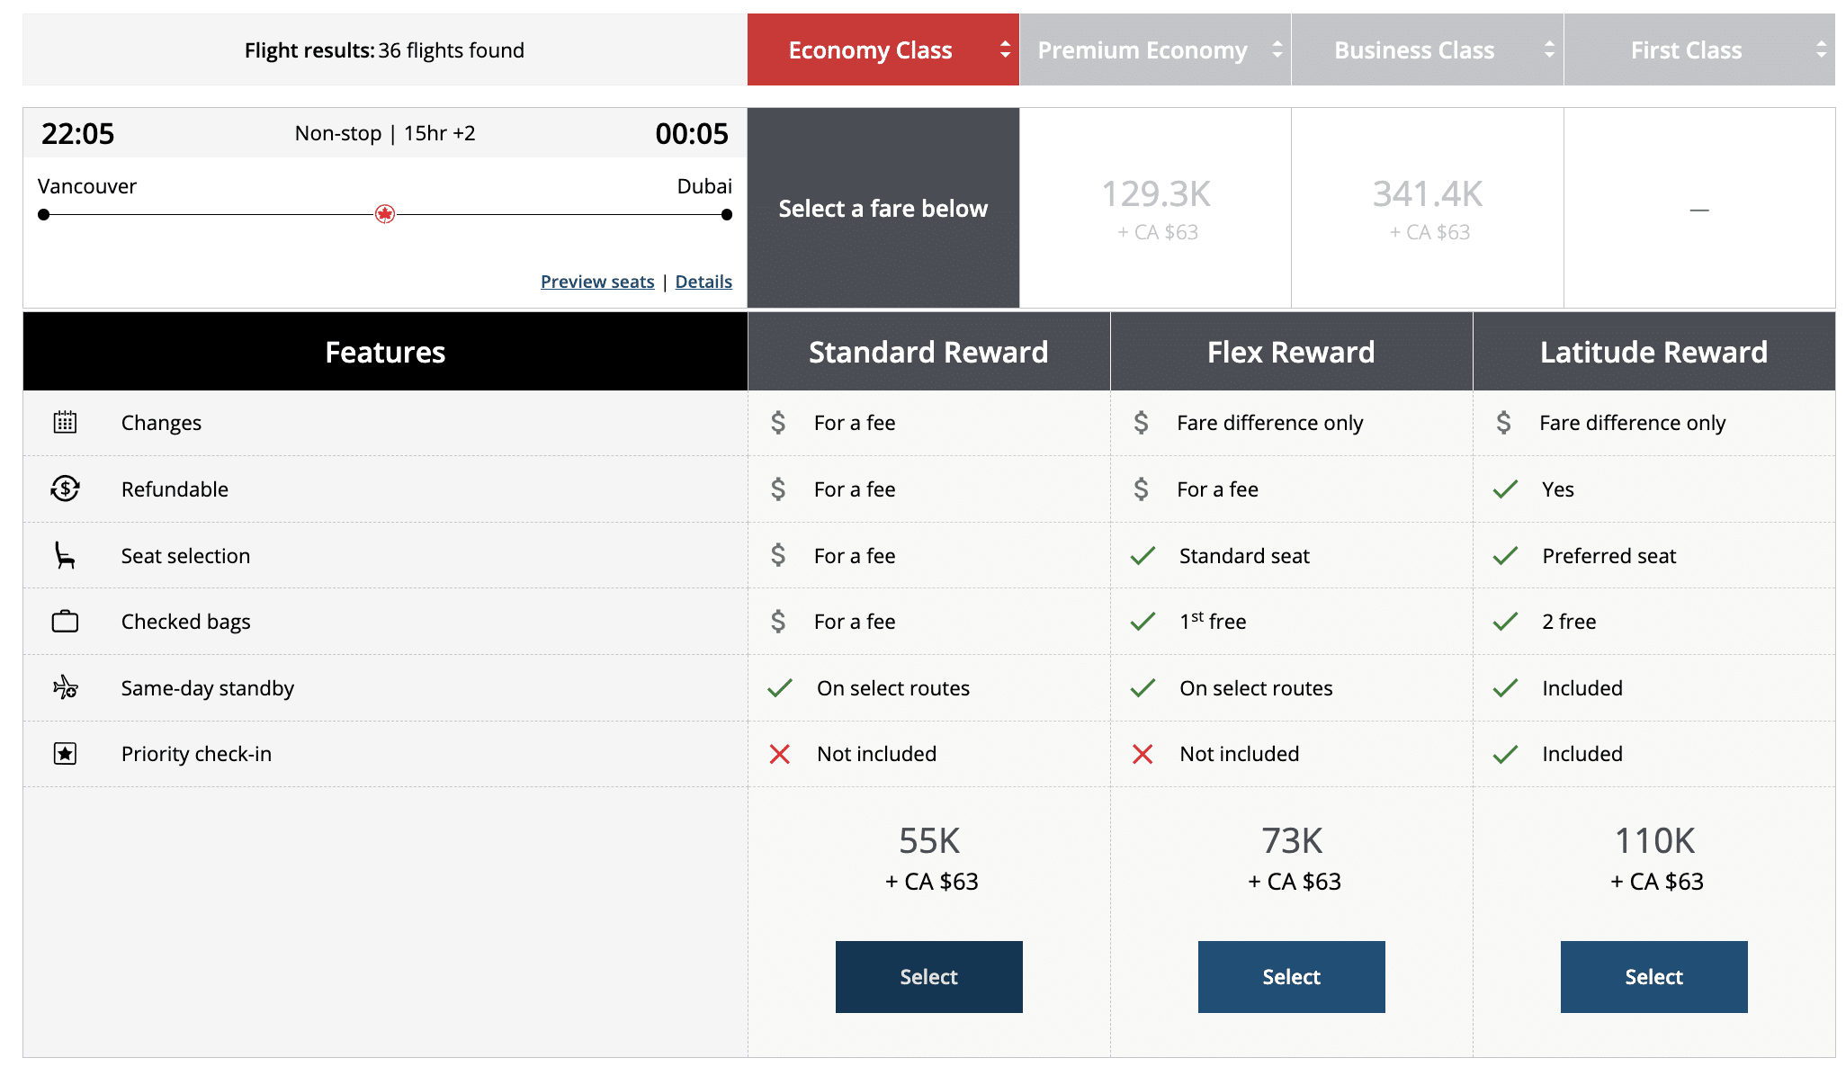Image resolution: width=1846 pixels, height=1067 pixels.
Task: Select the Standard Reward 55K fare
Action: [x=928, y=977]
